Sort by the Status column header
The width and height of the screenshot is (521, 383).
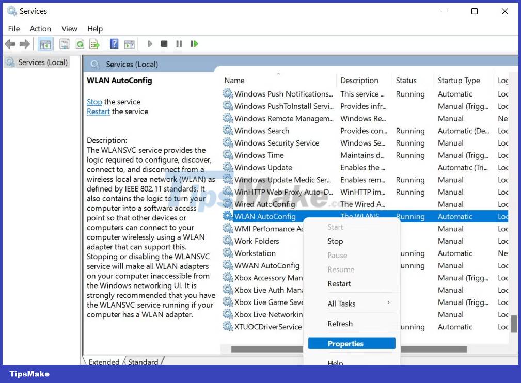click(x=413, y=81)
